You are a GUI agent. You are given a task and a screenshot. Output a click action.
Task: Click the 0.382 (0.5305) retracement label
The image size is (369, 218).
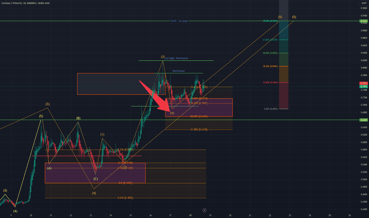click(x=126, y=168)
